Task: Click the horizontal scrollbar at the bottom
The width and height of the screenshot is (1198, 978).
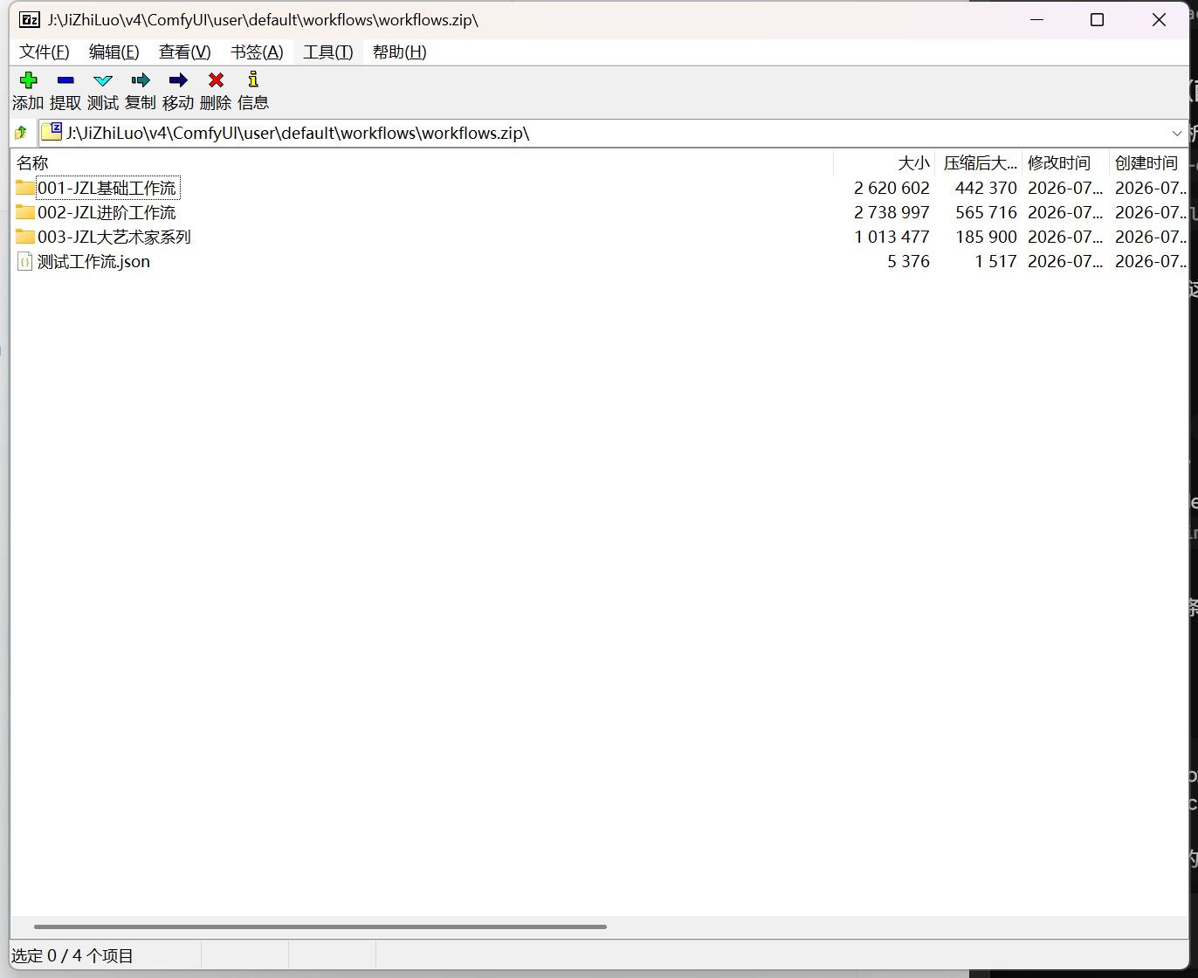Action: coord(320,926)
